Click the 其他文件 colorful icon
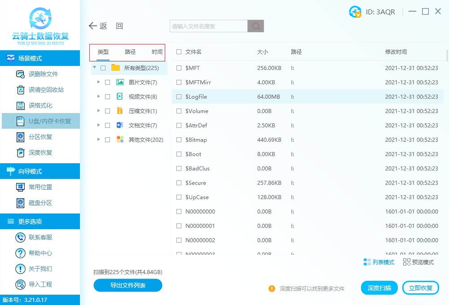The height and width of the screenshot is (305, 449). point(120,139)
